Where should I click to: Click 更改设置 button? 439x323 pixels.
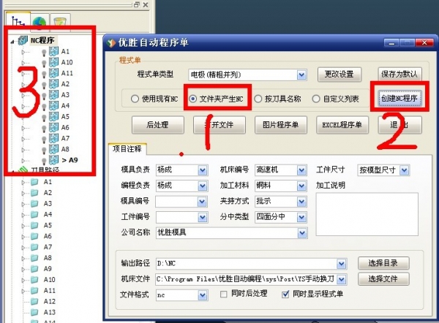click(339, 75)
